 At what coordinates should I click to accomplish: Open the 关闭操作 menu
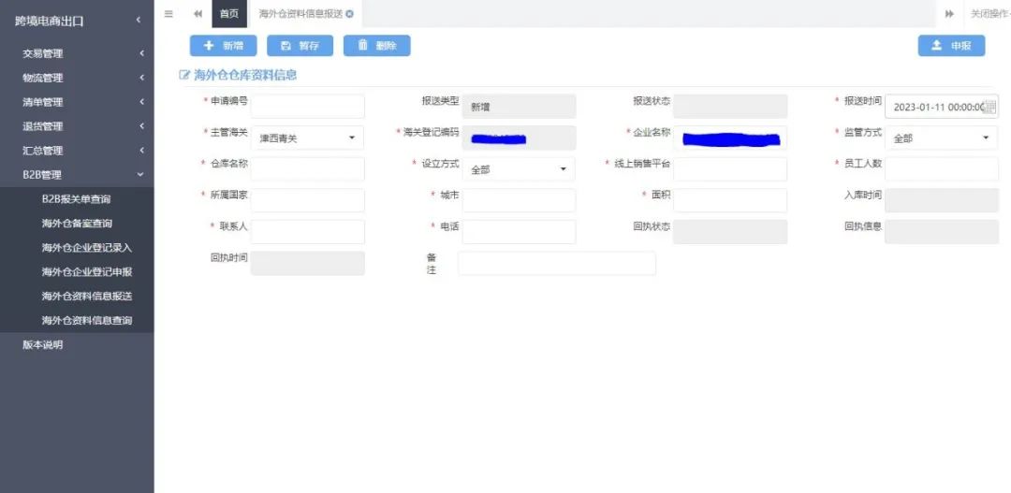click(x=989, y=14)
